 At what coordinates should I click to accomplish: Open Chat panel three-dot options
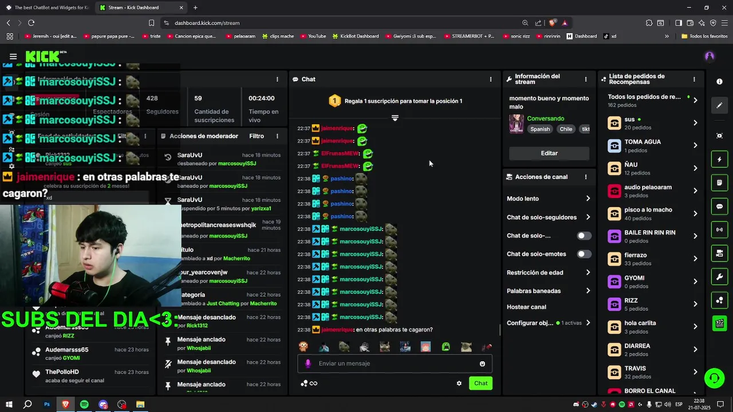click(490, 80)
